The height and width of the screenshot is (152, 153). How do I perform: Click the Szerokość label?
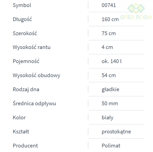(25, 33)
